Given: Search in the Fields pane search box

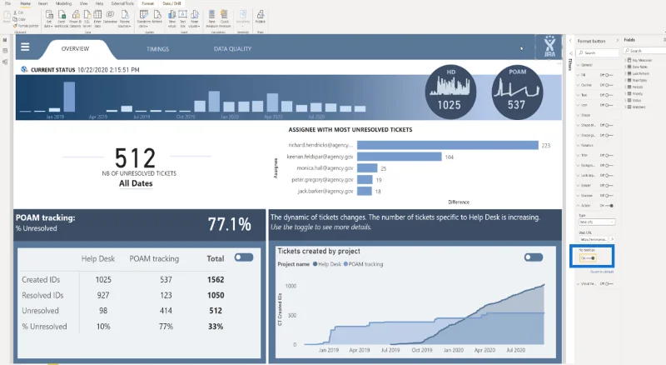Looking at the screenshot, I should tap(644, 51).
